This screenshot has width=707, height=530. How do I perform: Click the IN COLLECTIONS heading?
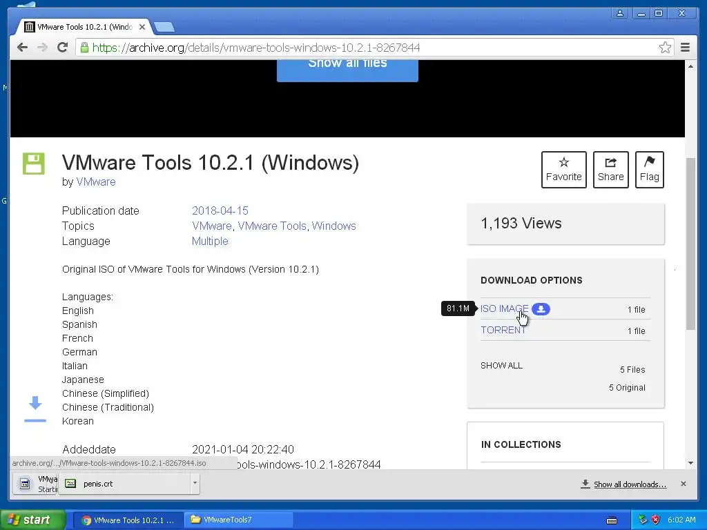[521, 444]
